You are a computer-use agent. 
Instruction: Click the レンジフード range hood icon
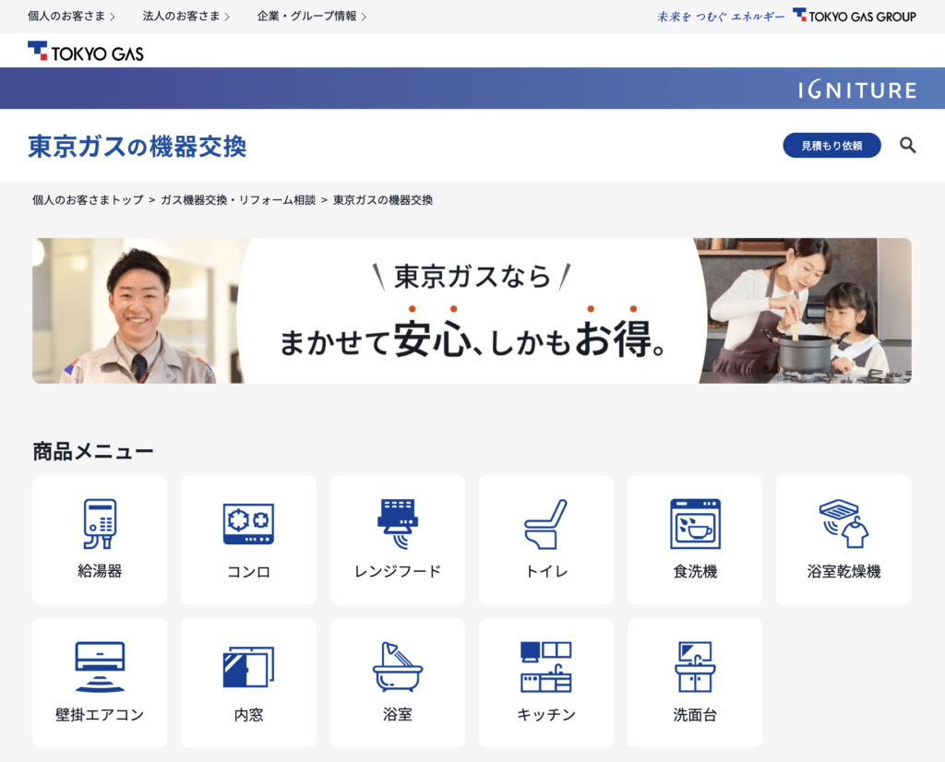point(397,540)
